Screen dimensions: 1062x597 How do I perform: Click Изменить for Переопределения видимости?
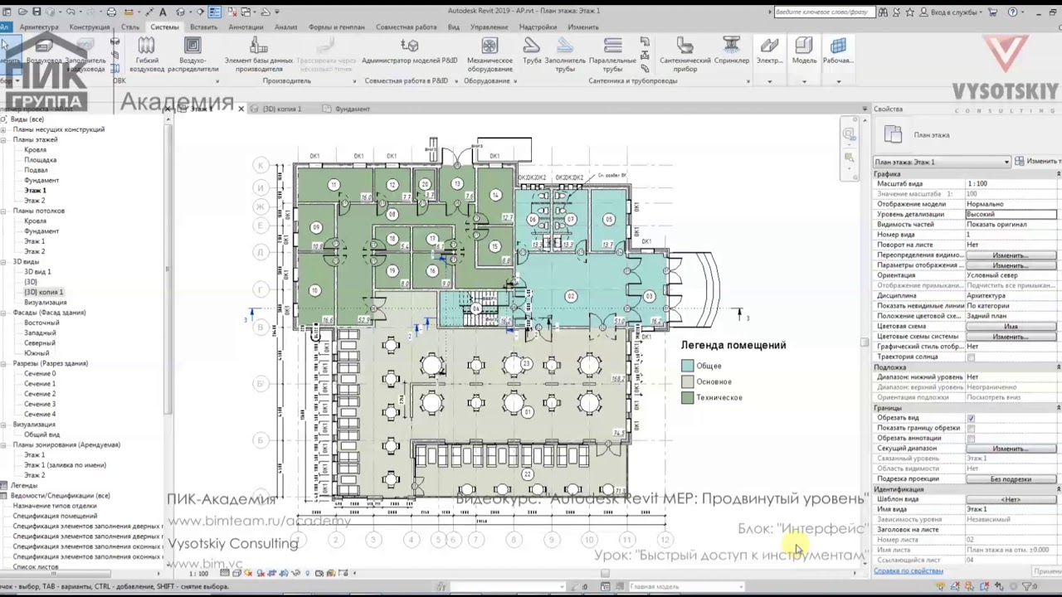click(x=1011, y=255)
